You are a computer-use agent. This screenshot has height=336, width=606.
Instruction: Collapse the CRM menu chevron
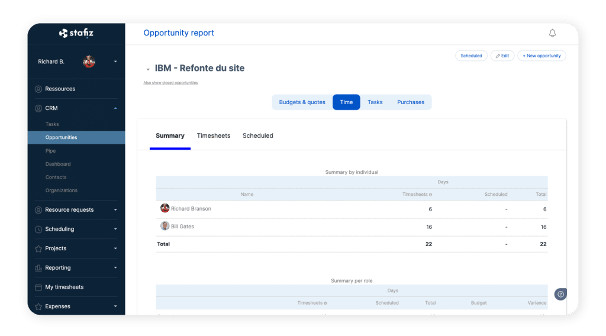tap(115, 108)
